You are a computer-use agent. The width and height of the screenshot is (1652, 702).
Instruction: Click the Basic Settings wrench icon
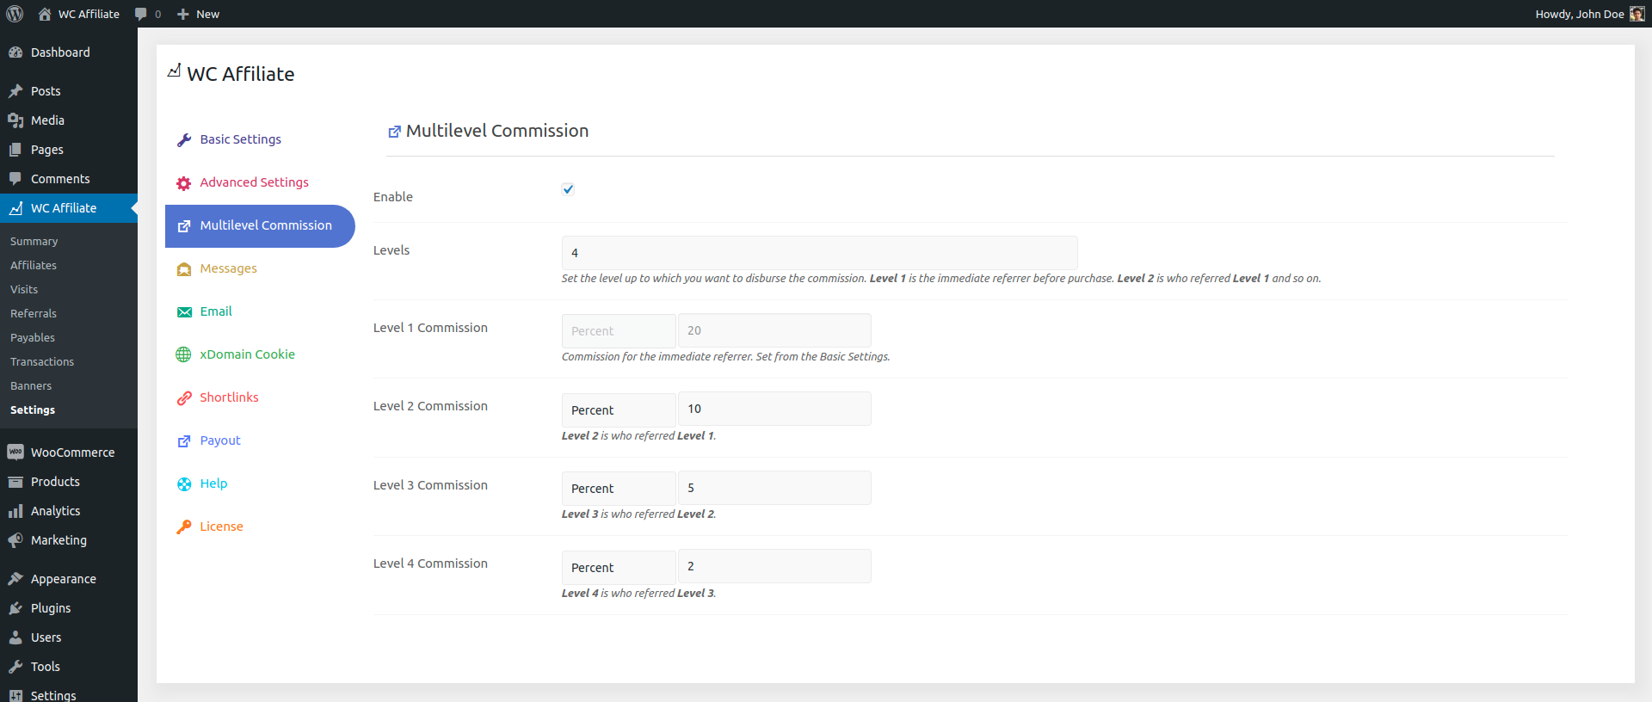point(184,140)
